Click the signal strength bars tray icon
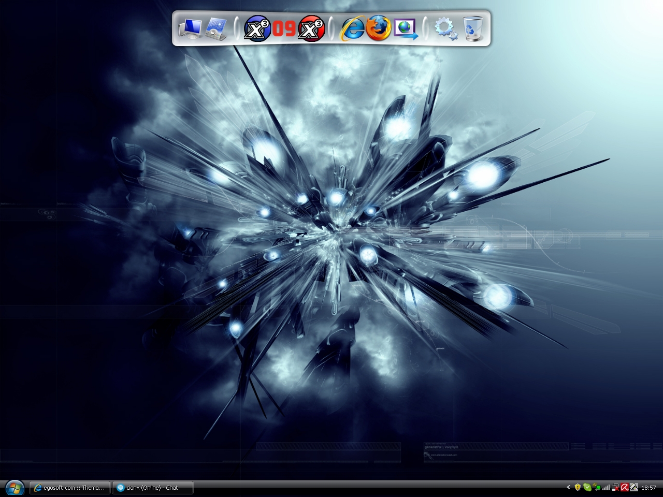Viewport: 663px width, 497px height. (x=606, y=488)
